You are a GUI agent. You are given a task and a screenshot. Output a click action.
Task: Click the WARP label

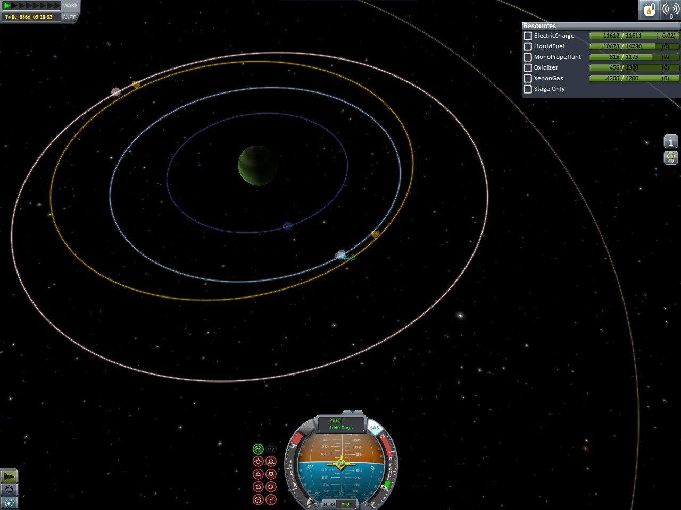(x=70, y=5)
